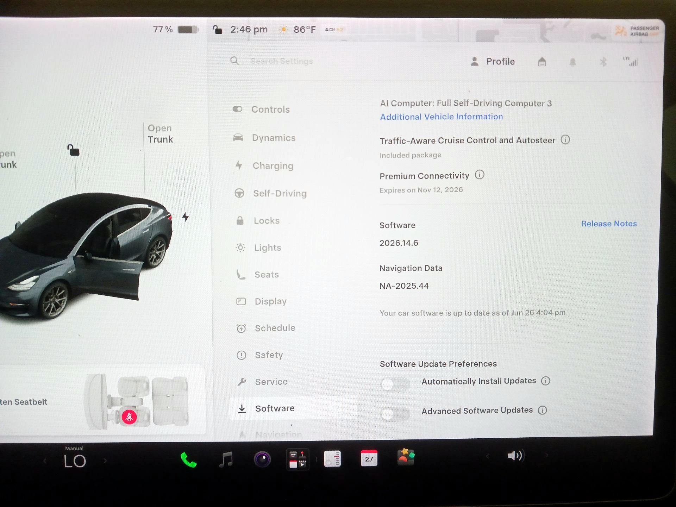Viewport: 676px width, 507px height.
Task: Open Release Notes link
Action: [609, 224]
